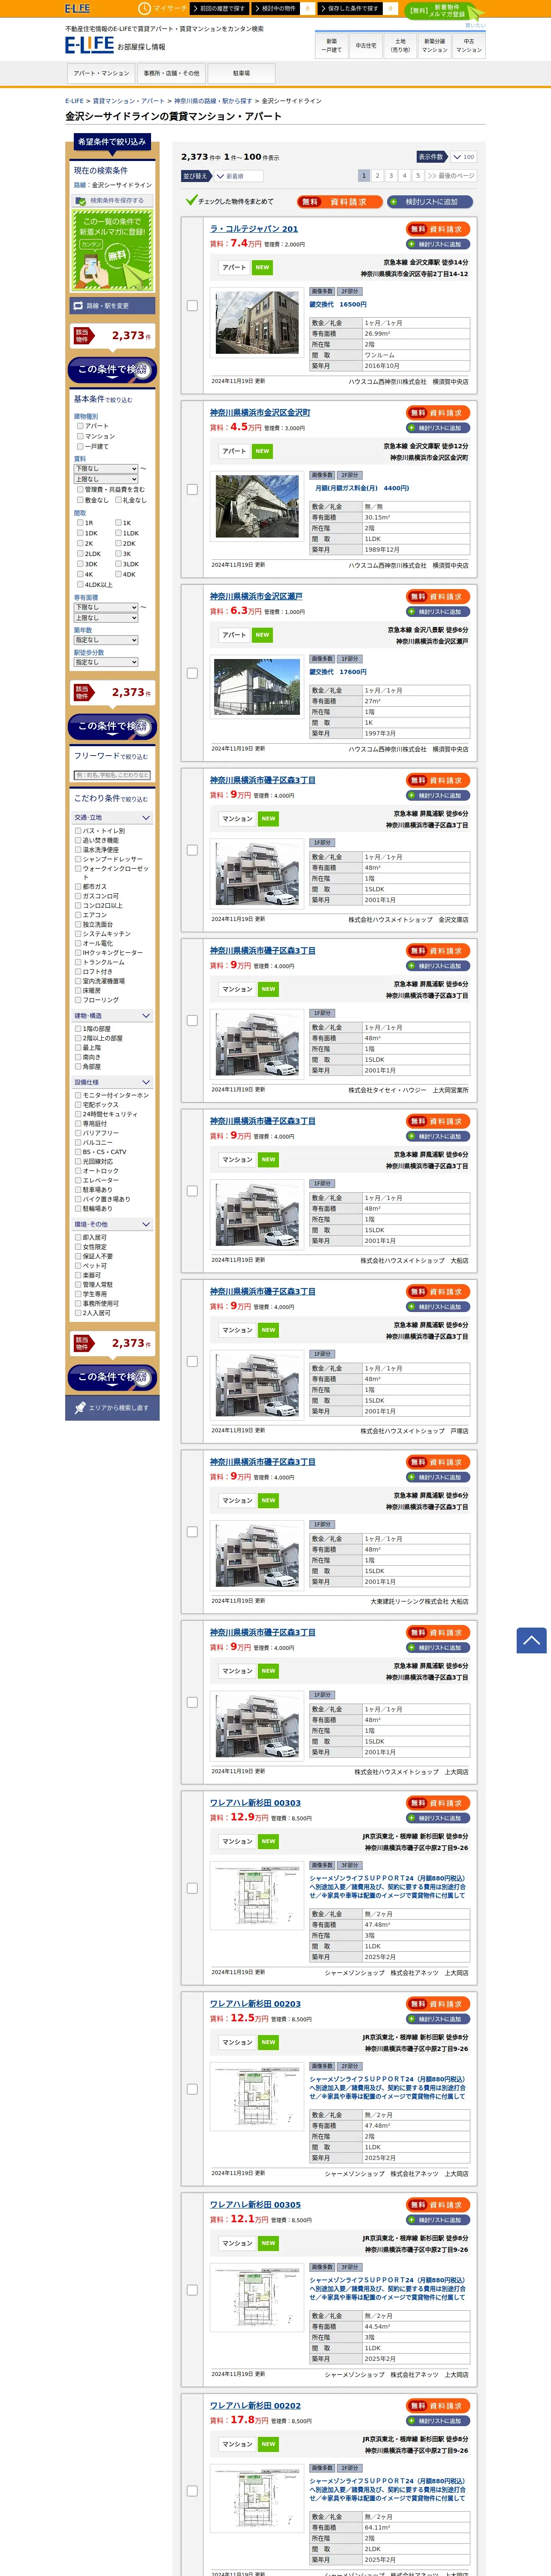Open the 新着順 sort dropdown

pyautogui.click(x=238, y=176)
